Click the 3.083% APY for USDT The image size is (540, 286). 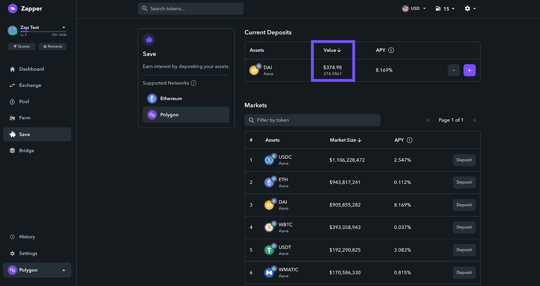pyautogui.click(x=402, y=250)
